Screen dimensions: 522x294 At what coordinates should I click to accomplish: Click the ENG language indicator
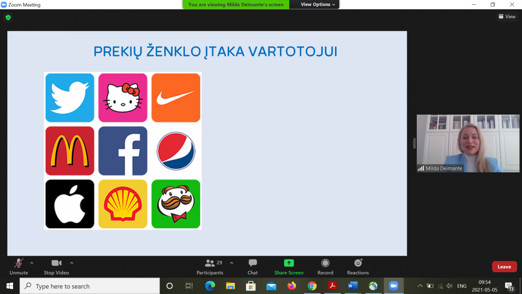(x=462, y=286)
